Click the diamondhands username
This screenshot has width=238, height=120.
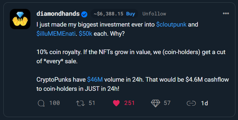(58, 14)
